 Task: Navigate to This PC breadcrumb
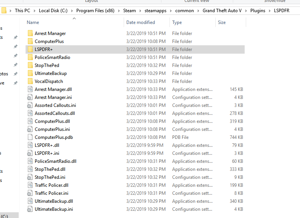[x=23, y=11]
